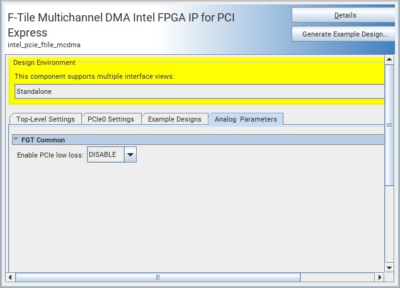Viewport: 400px width, 288px height.
Task: Open the Standalone interface view selector
Action: point(200,91)
